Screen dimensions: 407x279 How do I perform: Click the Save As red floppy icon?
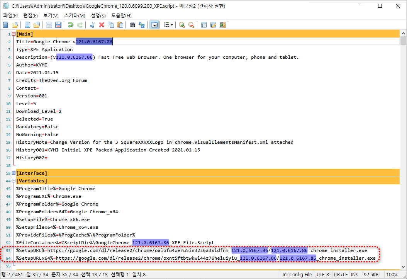point(58,25)
